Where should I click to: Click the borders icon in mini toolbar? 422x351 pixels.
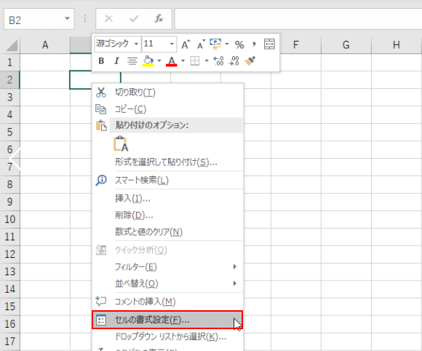pyautogui.click(x=195, y=61)
